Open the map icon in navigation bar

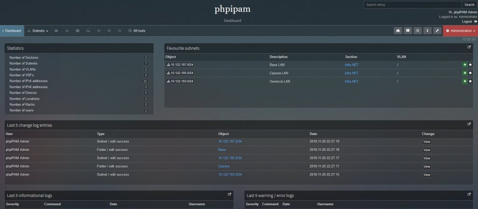pyautogui.click(x=77, y=31)
